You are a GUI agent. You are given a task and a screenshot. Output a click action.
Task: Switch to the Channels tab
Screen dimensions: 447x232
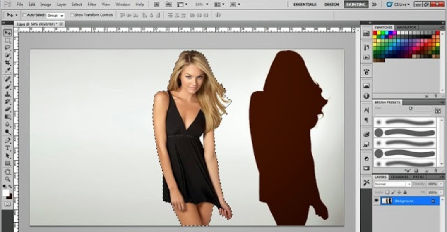[x=399, y=177]
